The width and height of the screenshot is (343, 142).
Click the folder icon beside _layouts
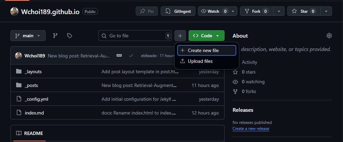(x=19, y=71)
